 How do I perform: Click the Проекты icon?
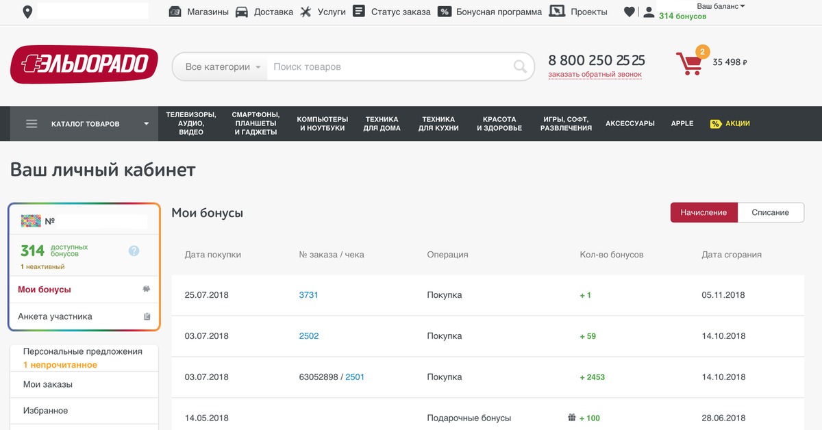coord(558,11)
